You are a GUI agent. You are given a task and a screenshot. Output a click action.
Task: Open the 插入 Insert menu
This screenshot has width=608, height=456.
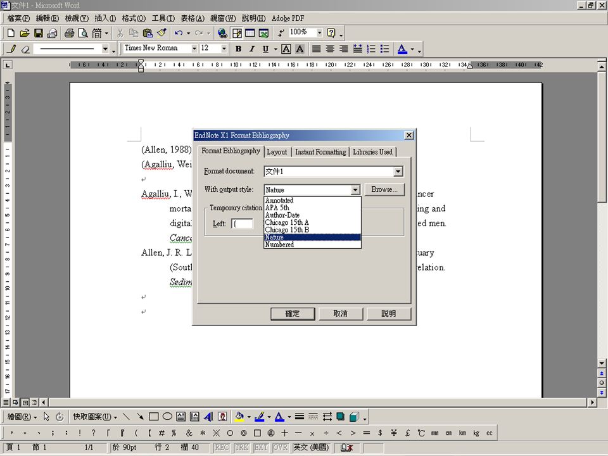pyautogui.click(x=105, y=18)
